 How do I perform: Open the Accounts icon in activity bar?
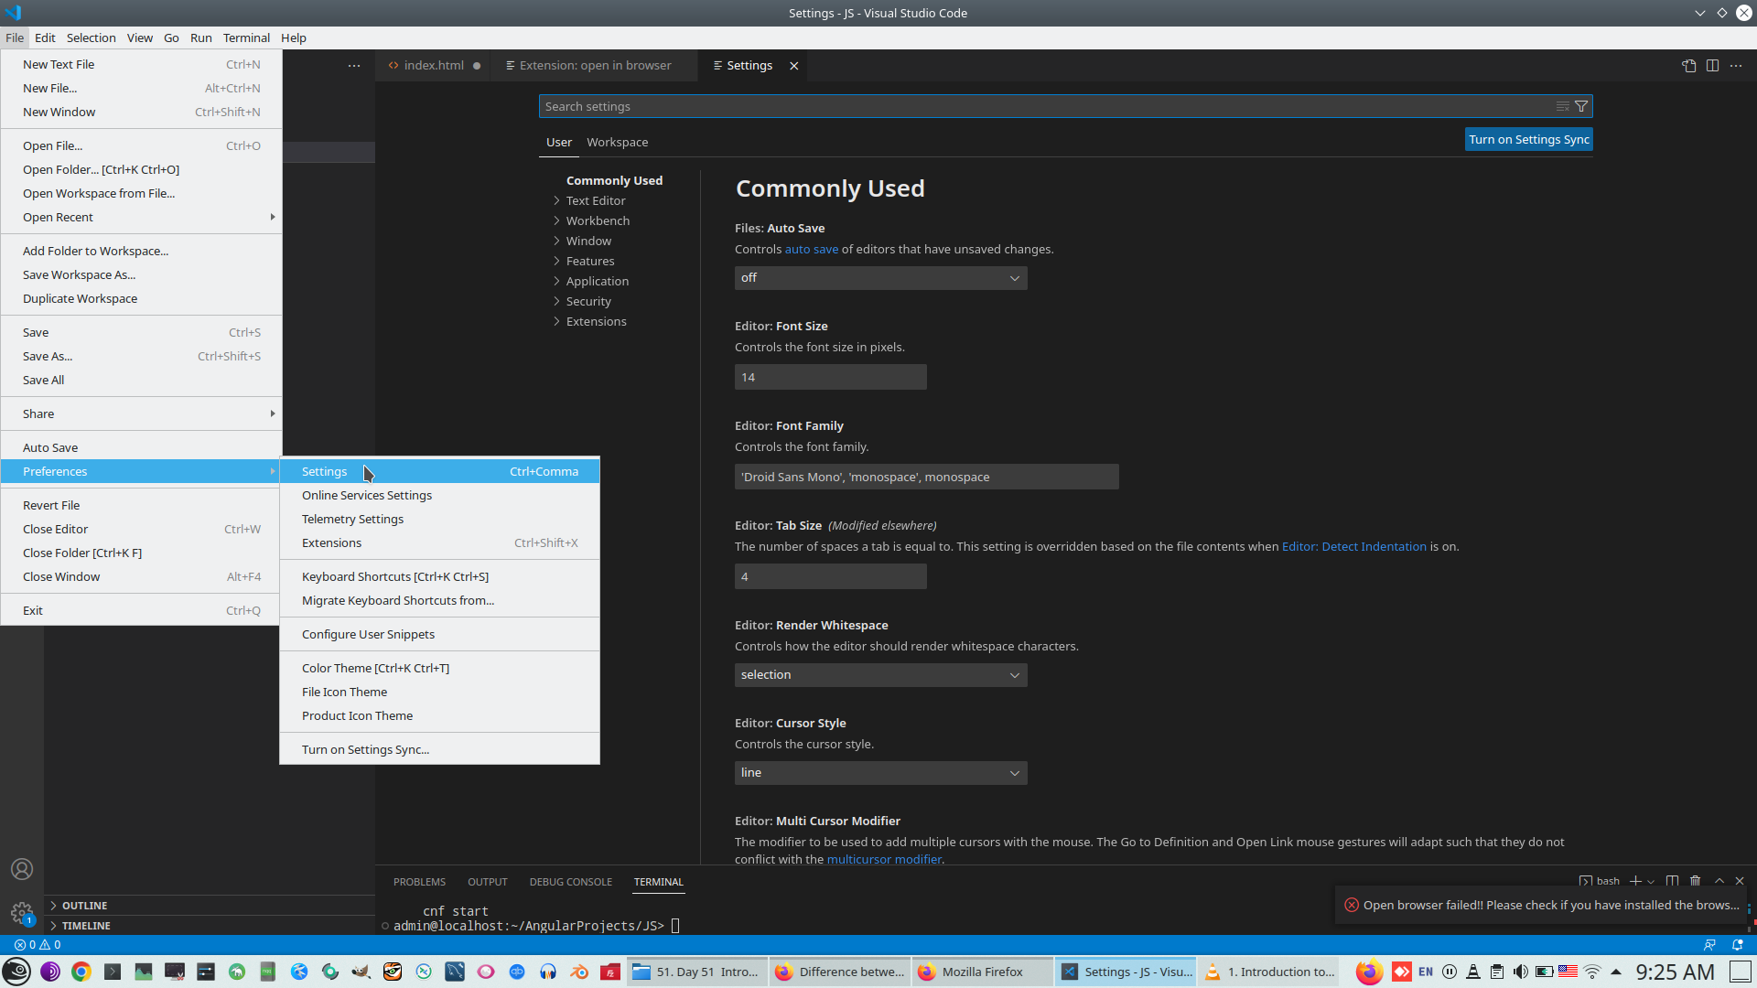click(22, 869)
